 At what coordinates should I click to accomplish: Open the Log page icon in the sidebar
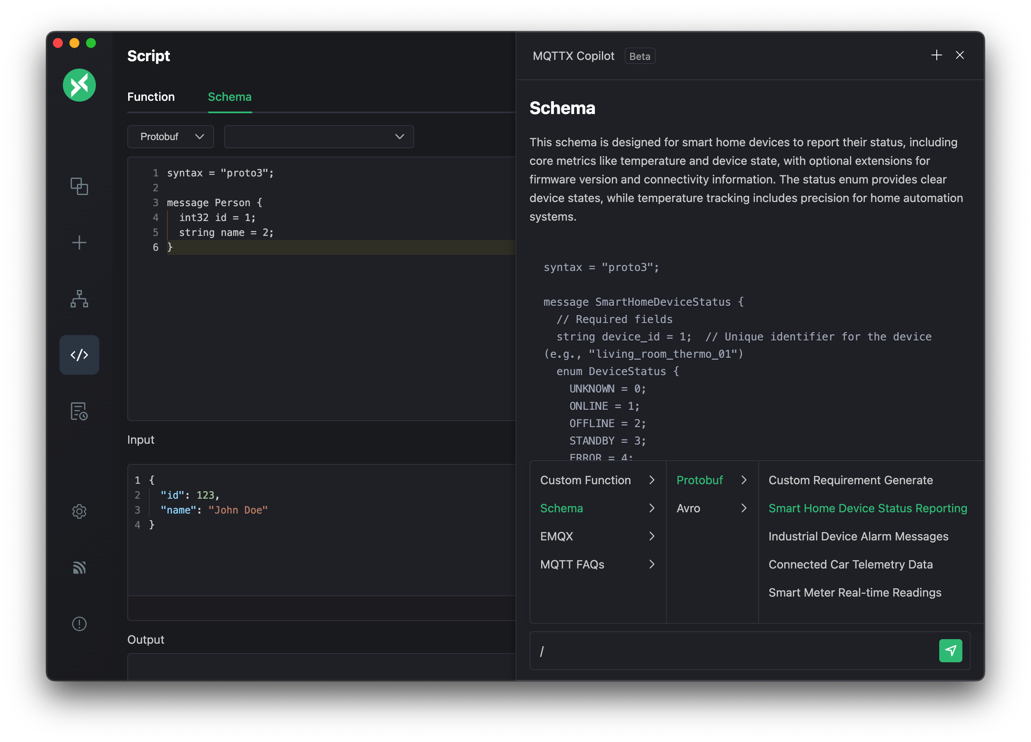79,411
